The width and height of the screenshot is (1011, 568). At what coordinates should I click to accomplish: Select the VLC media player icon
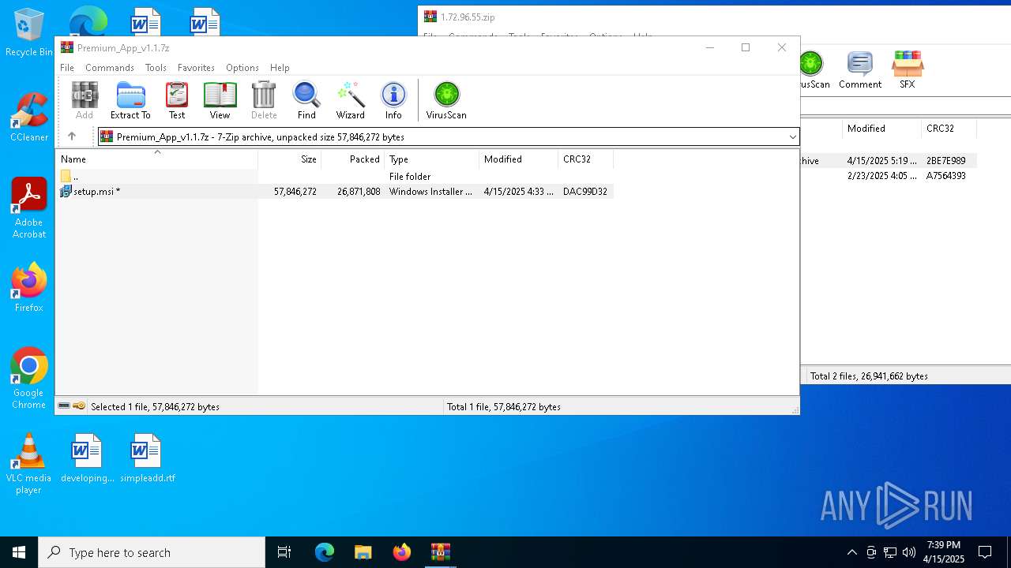pos(28,464)
